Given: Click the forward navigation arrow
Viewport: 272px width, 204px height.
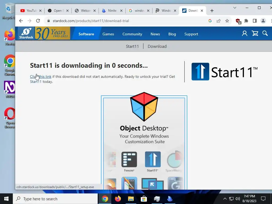Looking at the screenshot, I should point(29,21).
